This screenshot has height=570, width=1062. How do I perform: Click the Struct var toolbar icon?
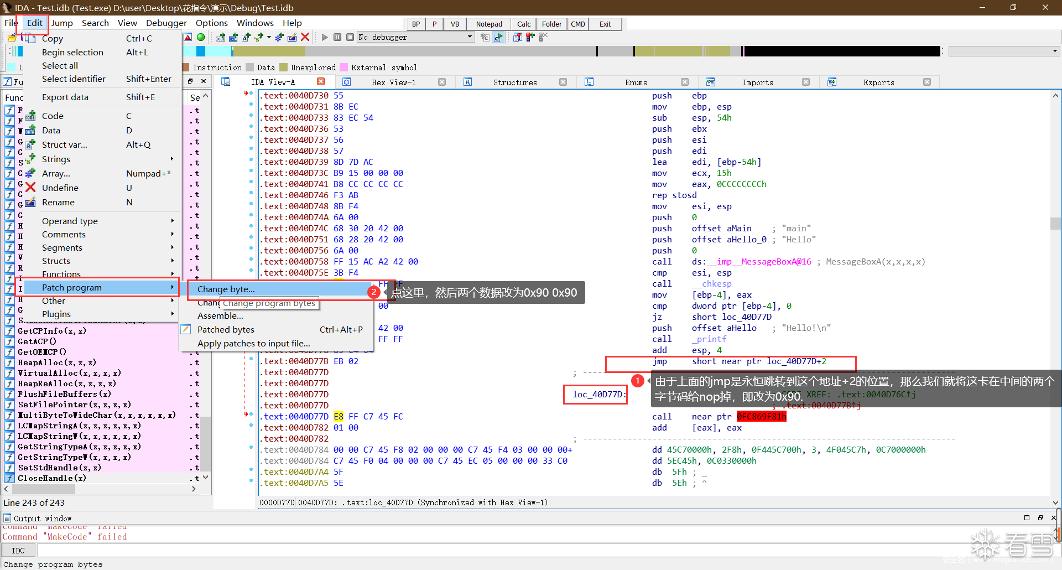pos(246,37)
